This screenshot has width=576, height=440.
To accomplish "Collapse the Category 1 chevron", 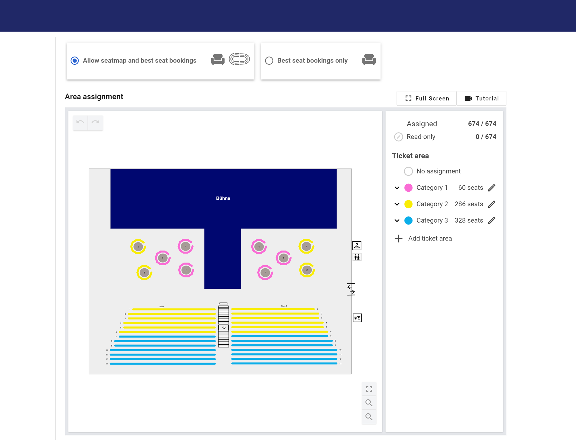I will click(397, 188).
